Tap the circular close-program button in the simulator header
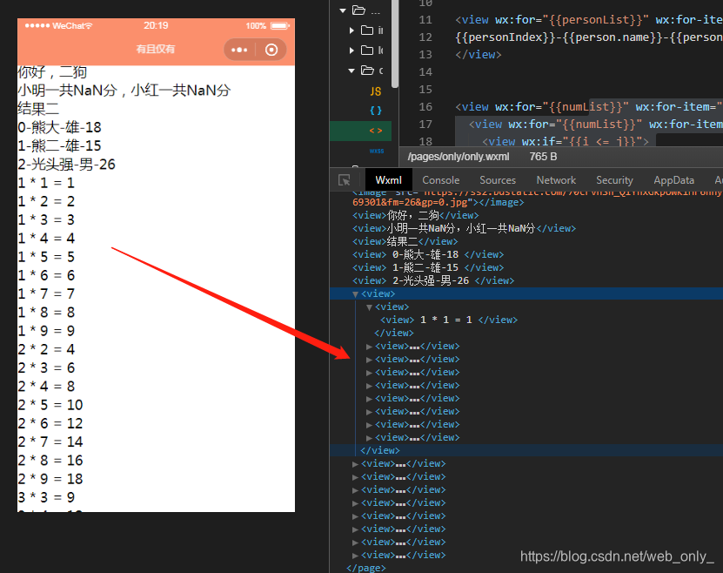Screen dimensions: 723x573 271,50
